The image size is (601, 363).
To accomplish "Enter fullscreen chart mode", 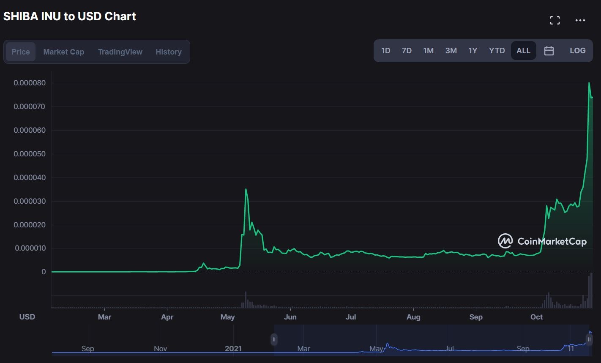I will 555,20.
